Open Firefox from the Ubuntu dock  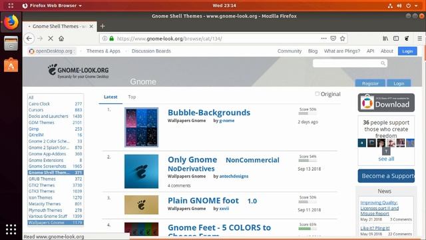pos(11,22)
